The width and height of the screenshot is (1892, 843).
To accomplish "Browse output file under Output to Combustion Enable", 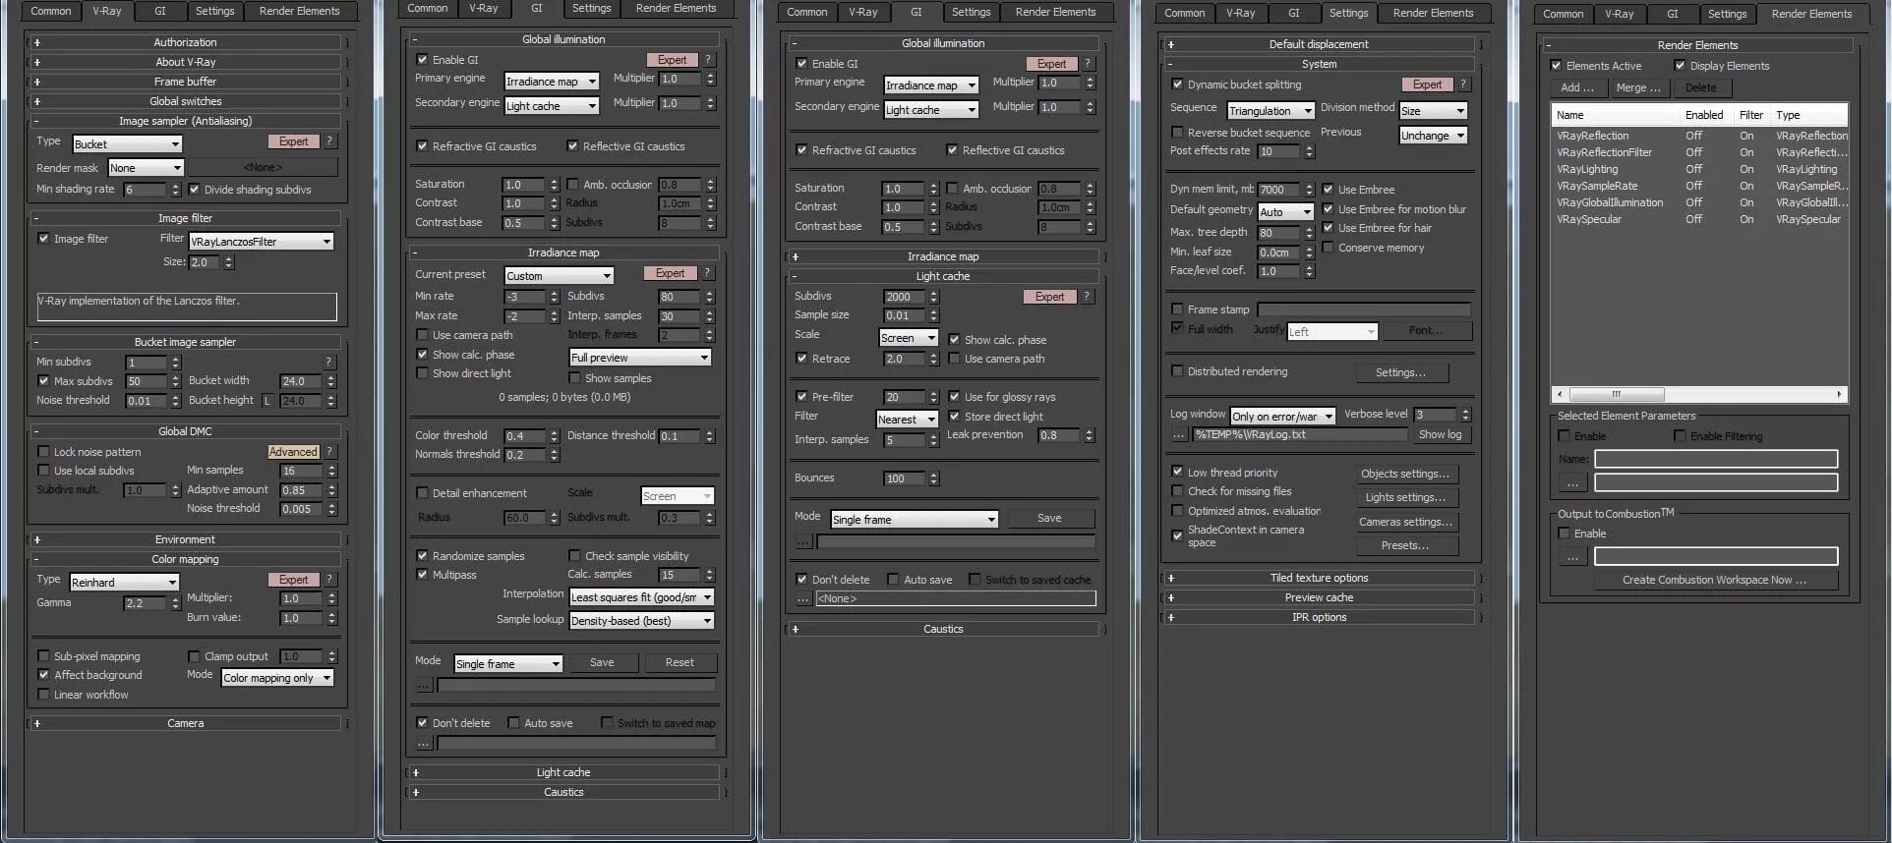I will tap(1572, 557).
